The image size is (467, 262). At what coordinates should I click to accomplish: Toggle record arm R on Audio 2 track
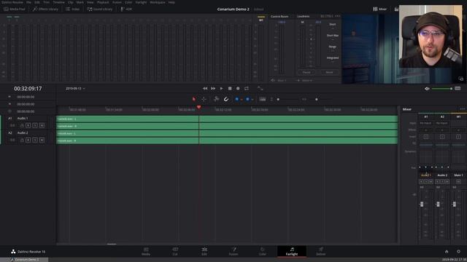[28, 140]
